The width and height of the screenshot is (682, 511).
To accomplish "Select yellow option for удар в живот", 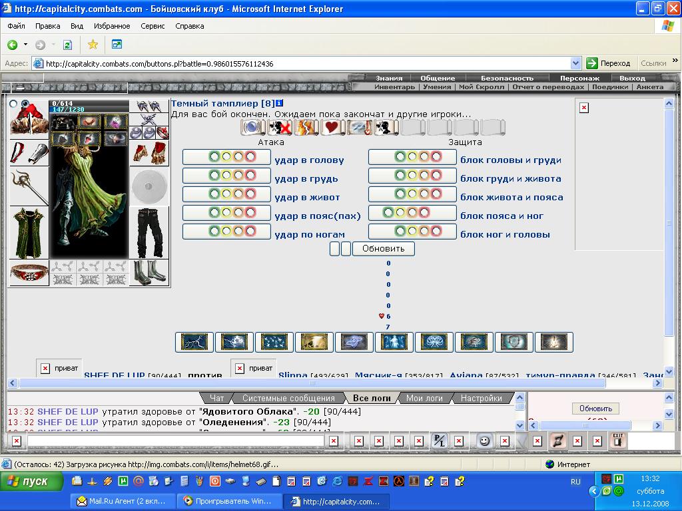I will click(226, 194).
